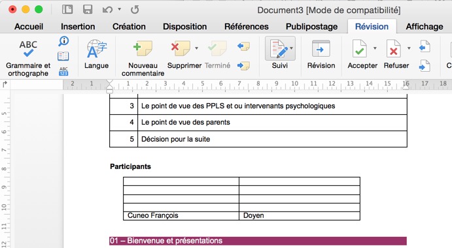The height and width of the screenshot is (248, 452).
Task: Go to the next comment
Action: click(243, 66)
